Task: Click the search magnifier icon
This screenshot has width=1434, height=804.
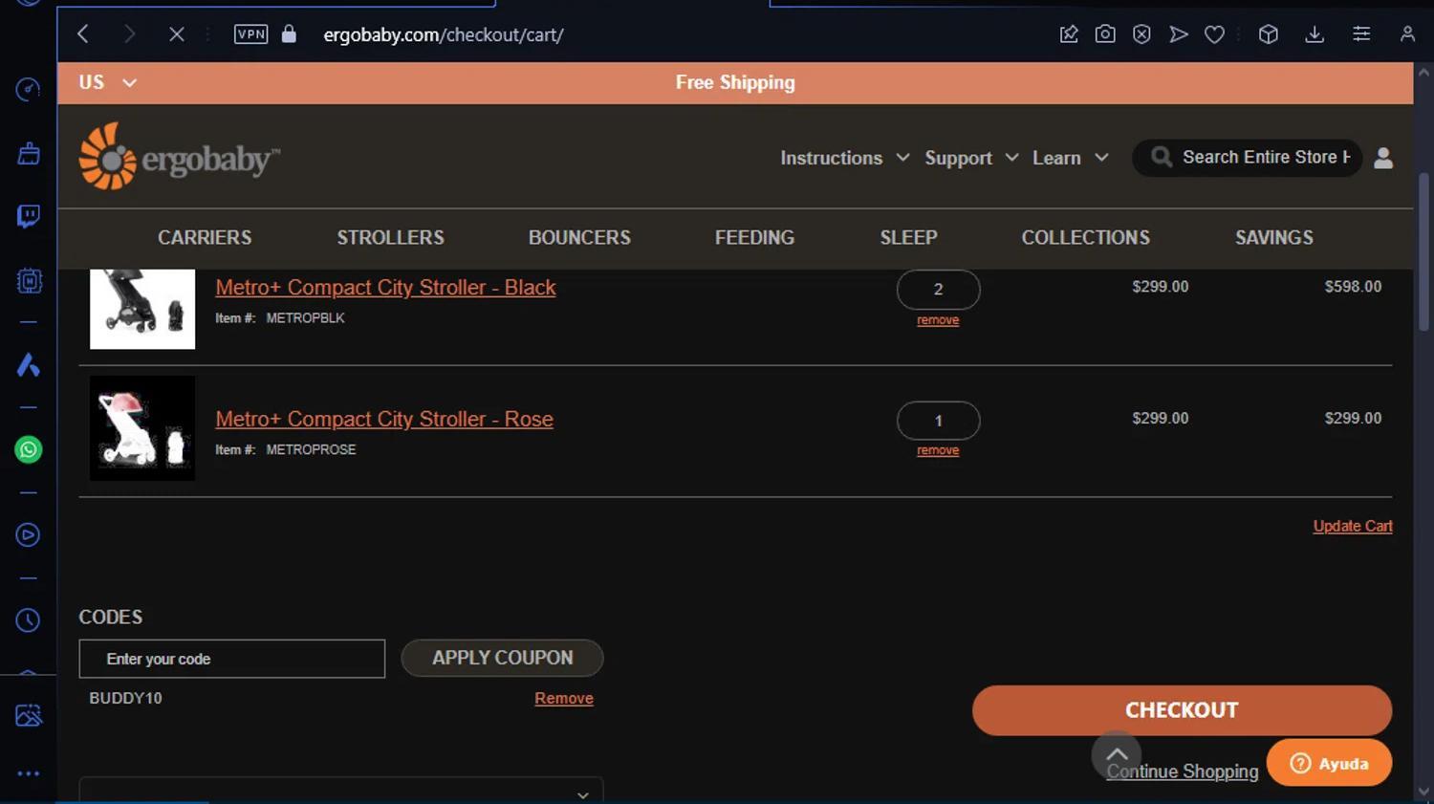Action: (1161, 157)
